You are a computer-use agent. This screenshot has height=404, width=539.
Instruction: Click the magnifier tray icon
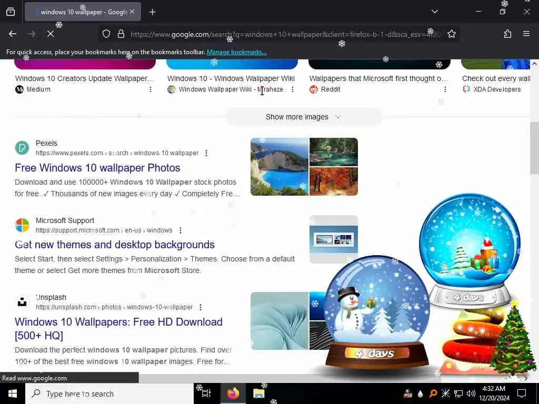coord(433,393)
